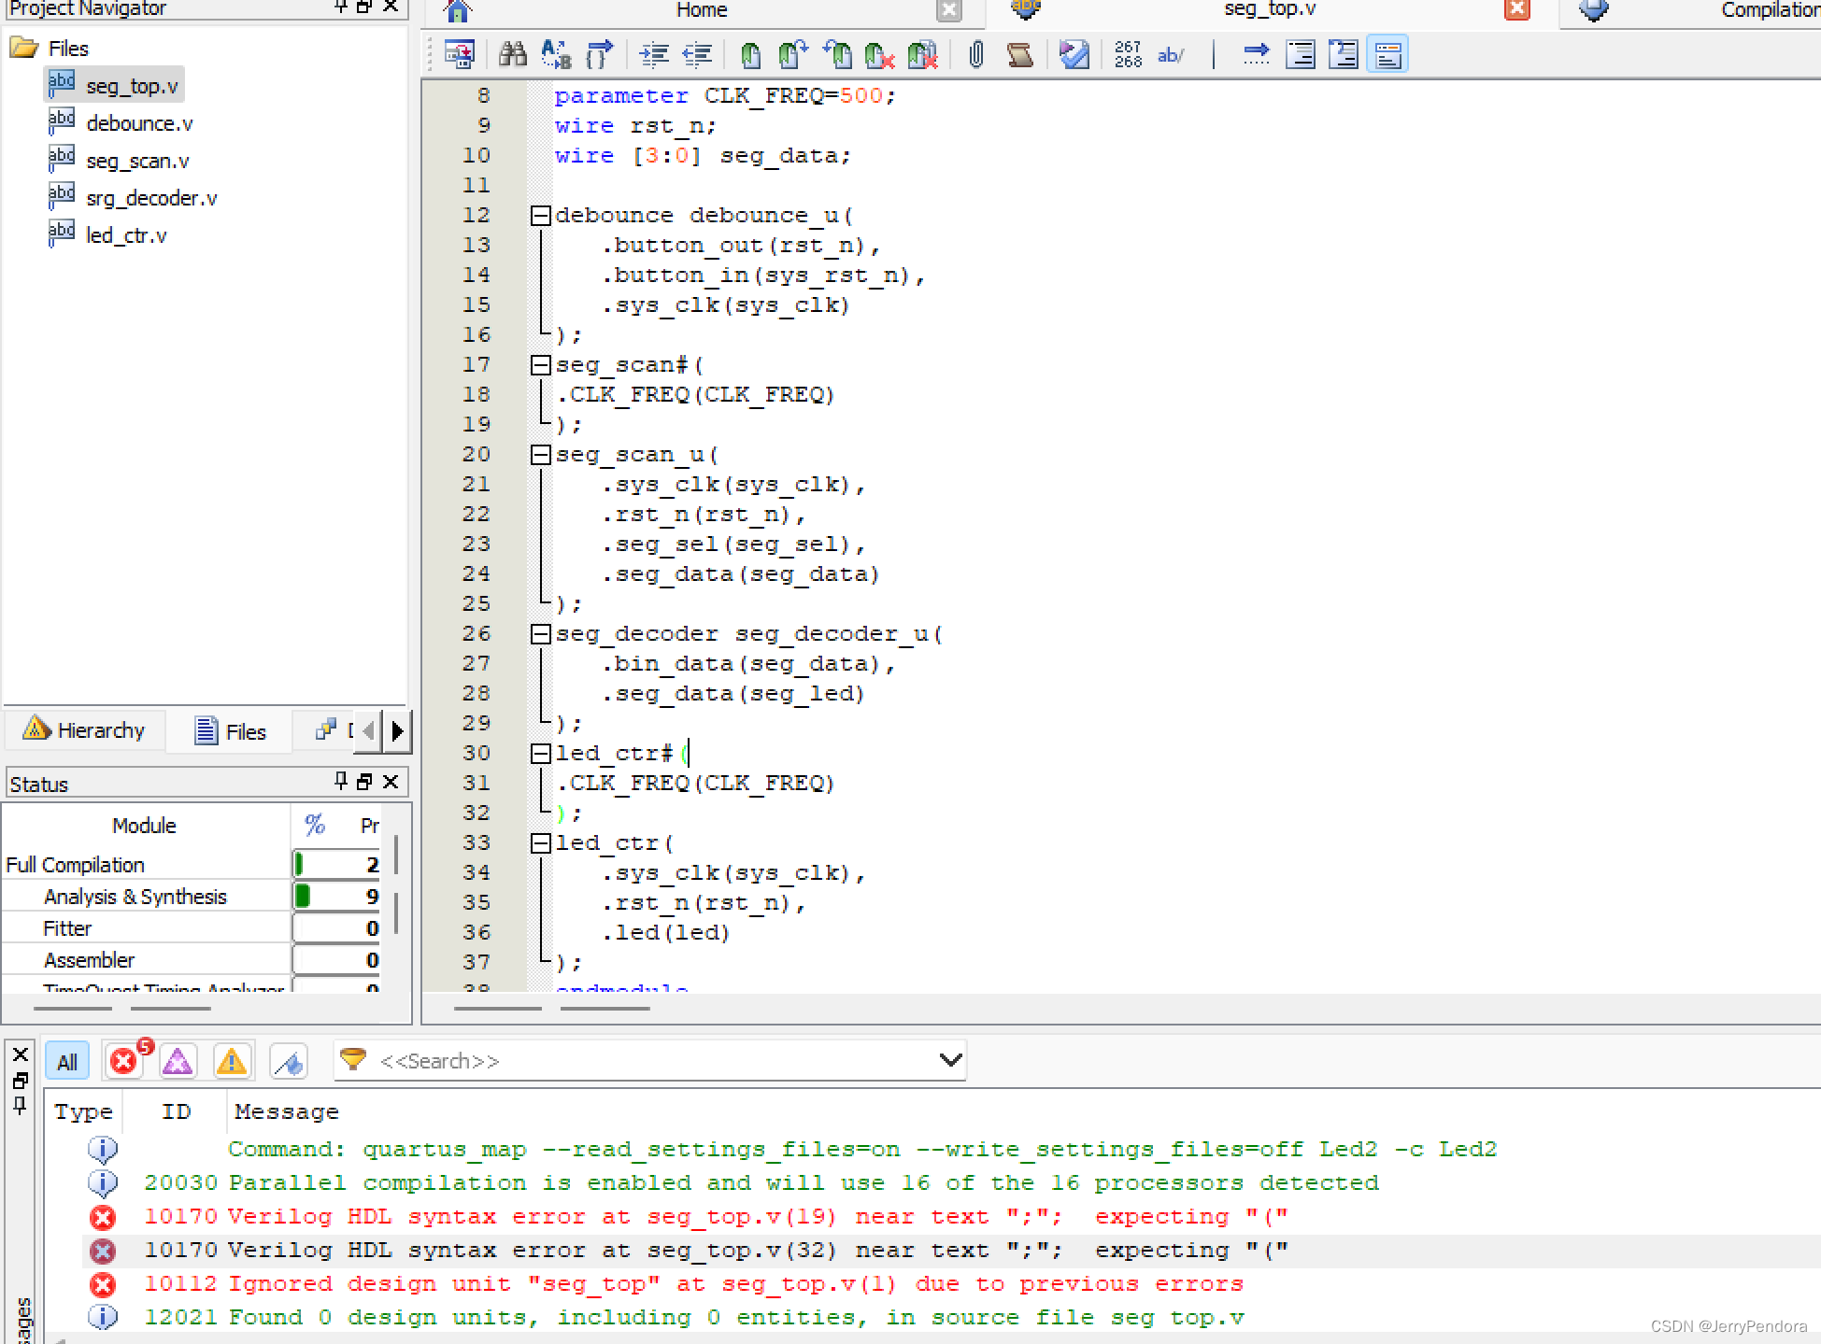
Task: Click the Toggle Bookmark icon
Action: pyautogui.click(x=750, y=55)
